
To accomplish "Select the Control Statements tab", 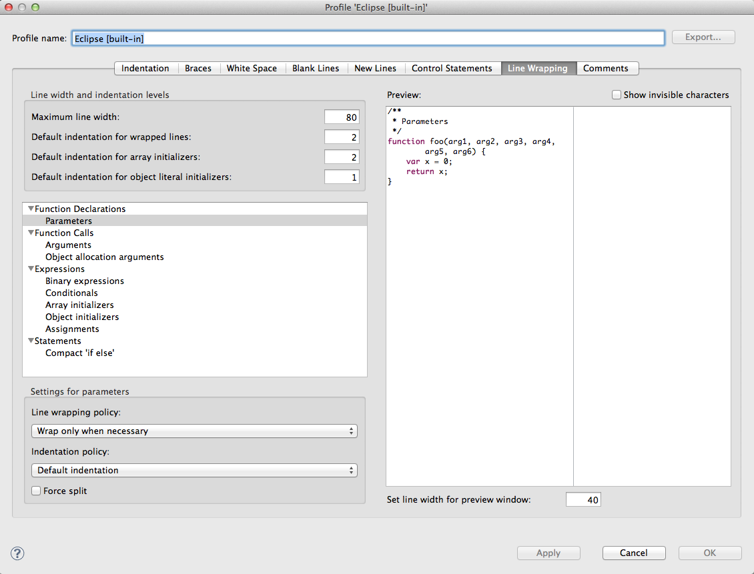I will pyautogui.click(x=452, y=69).
